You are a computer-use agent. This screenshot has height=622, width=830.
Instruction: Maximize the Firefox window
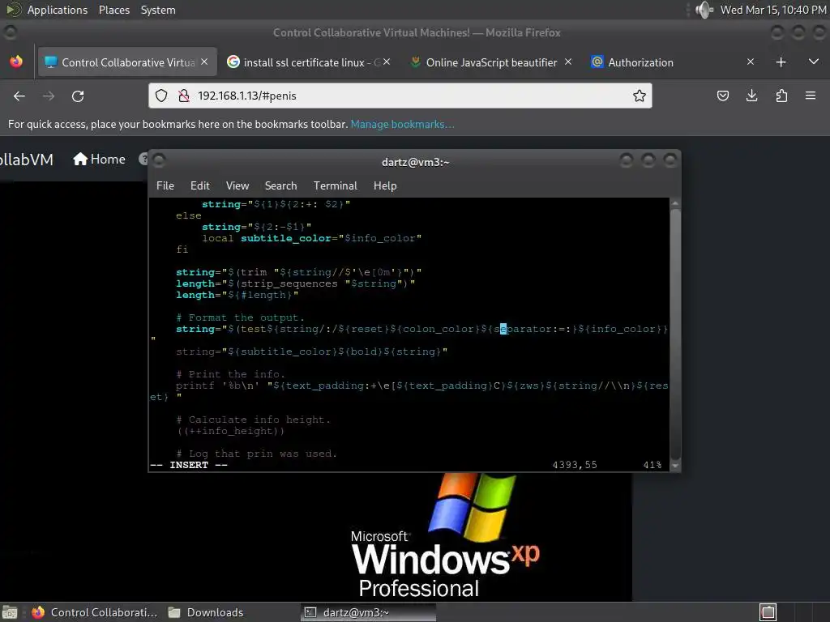798,32
